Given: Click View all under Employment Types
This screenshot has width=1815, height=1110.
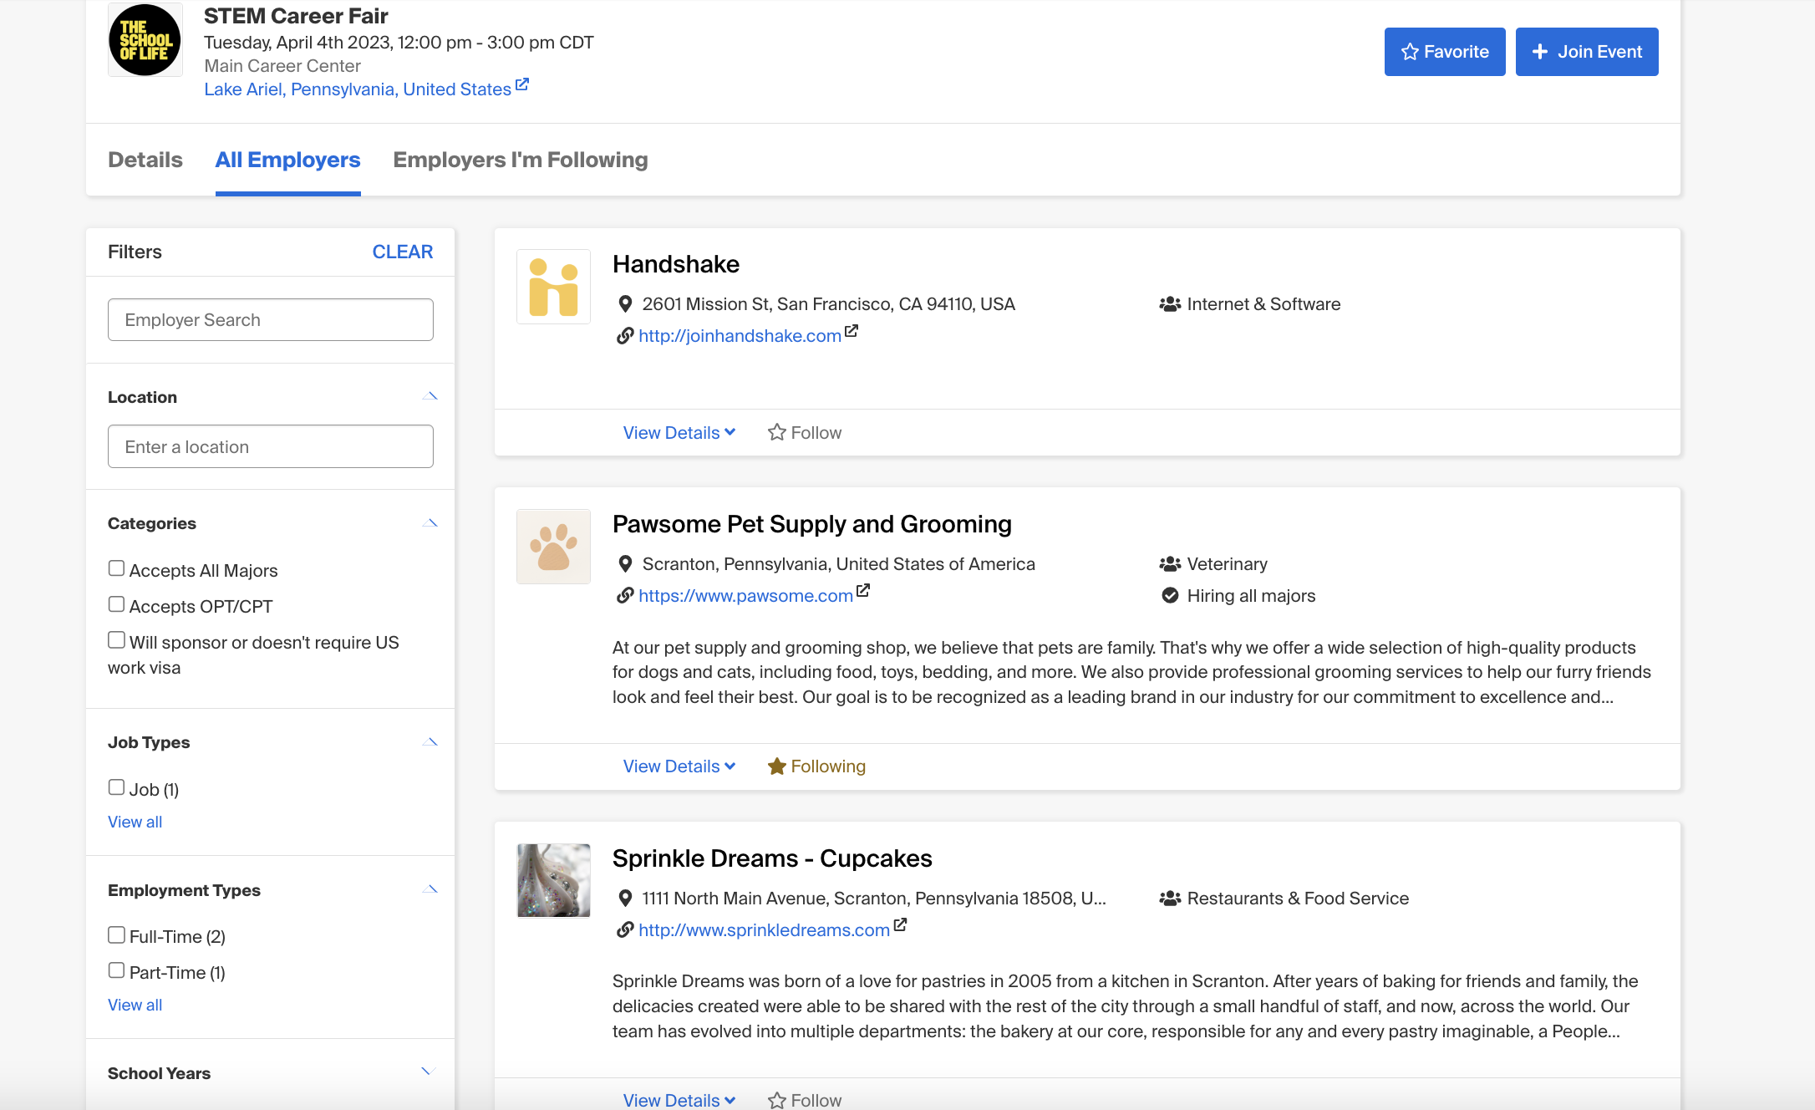Looking at the screenshot, I should 135,1005.
